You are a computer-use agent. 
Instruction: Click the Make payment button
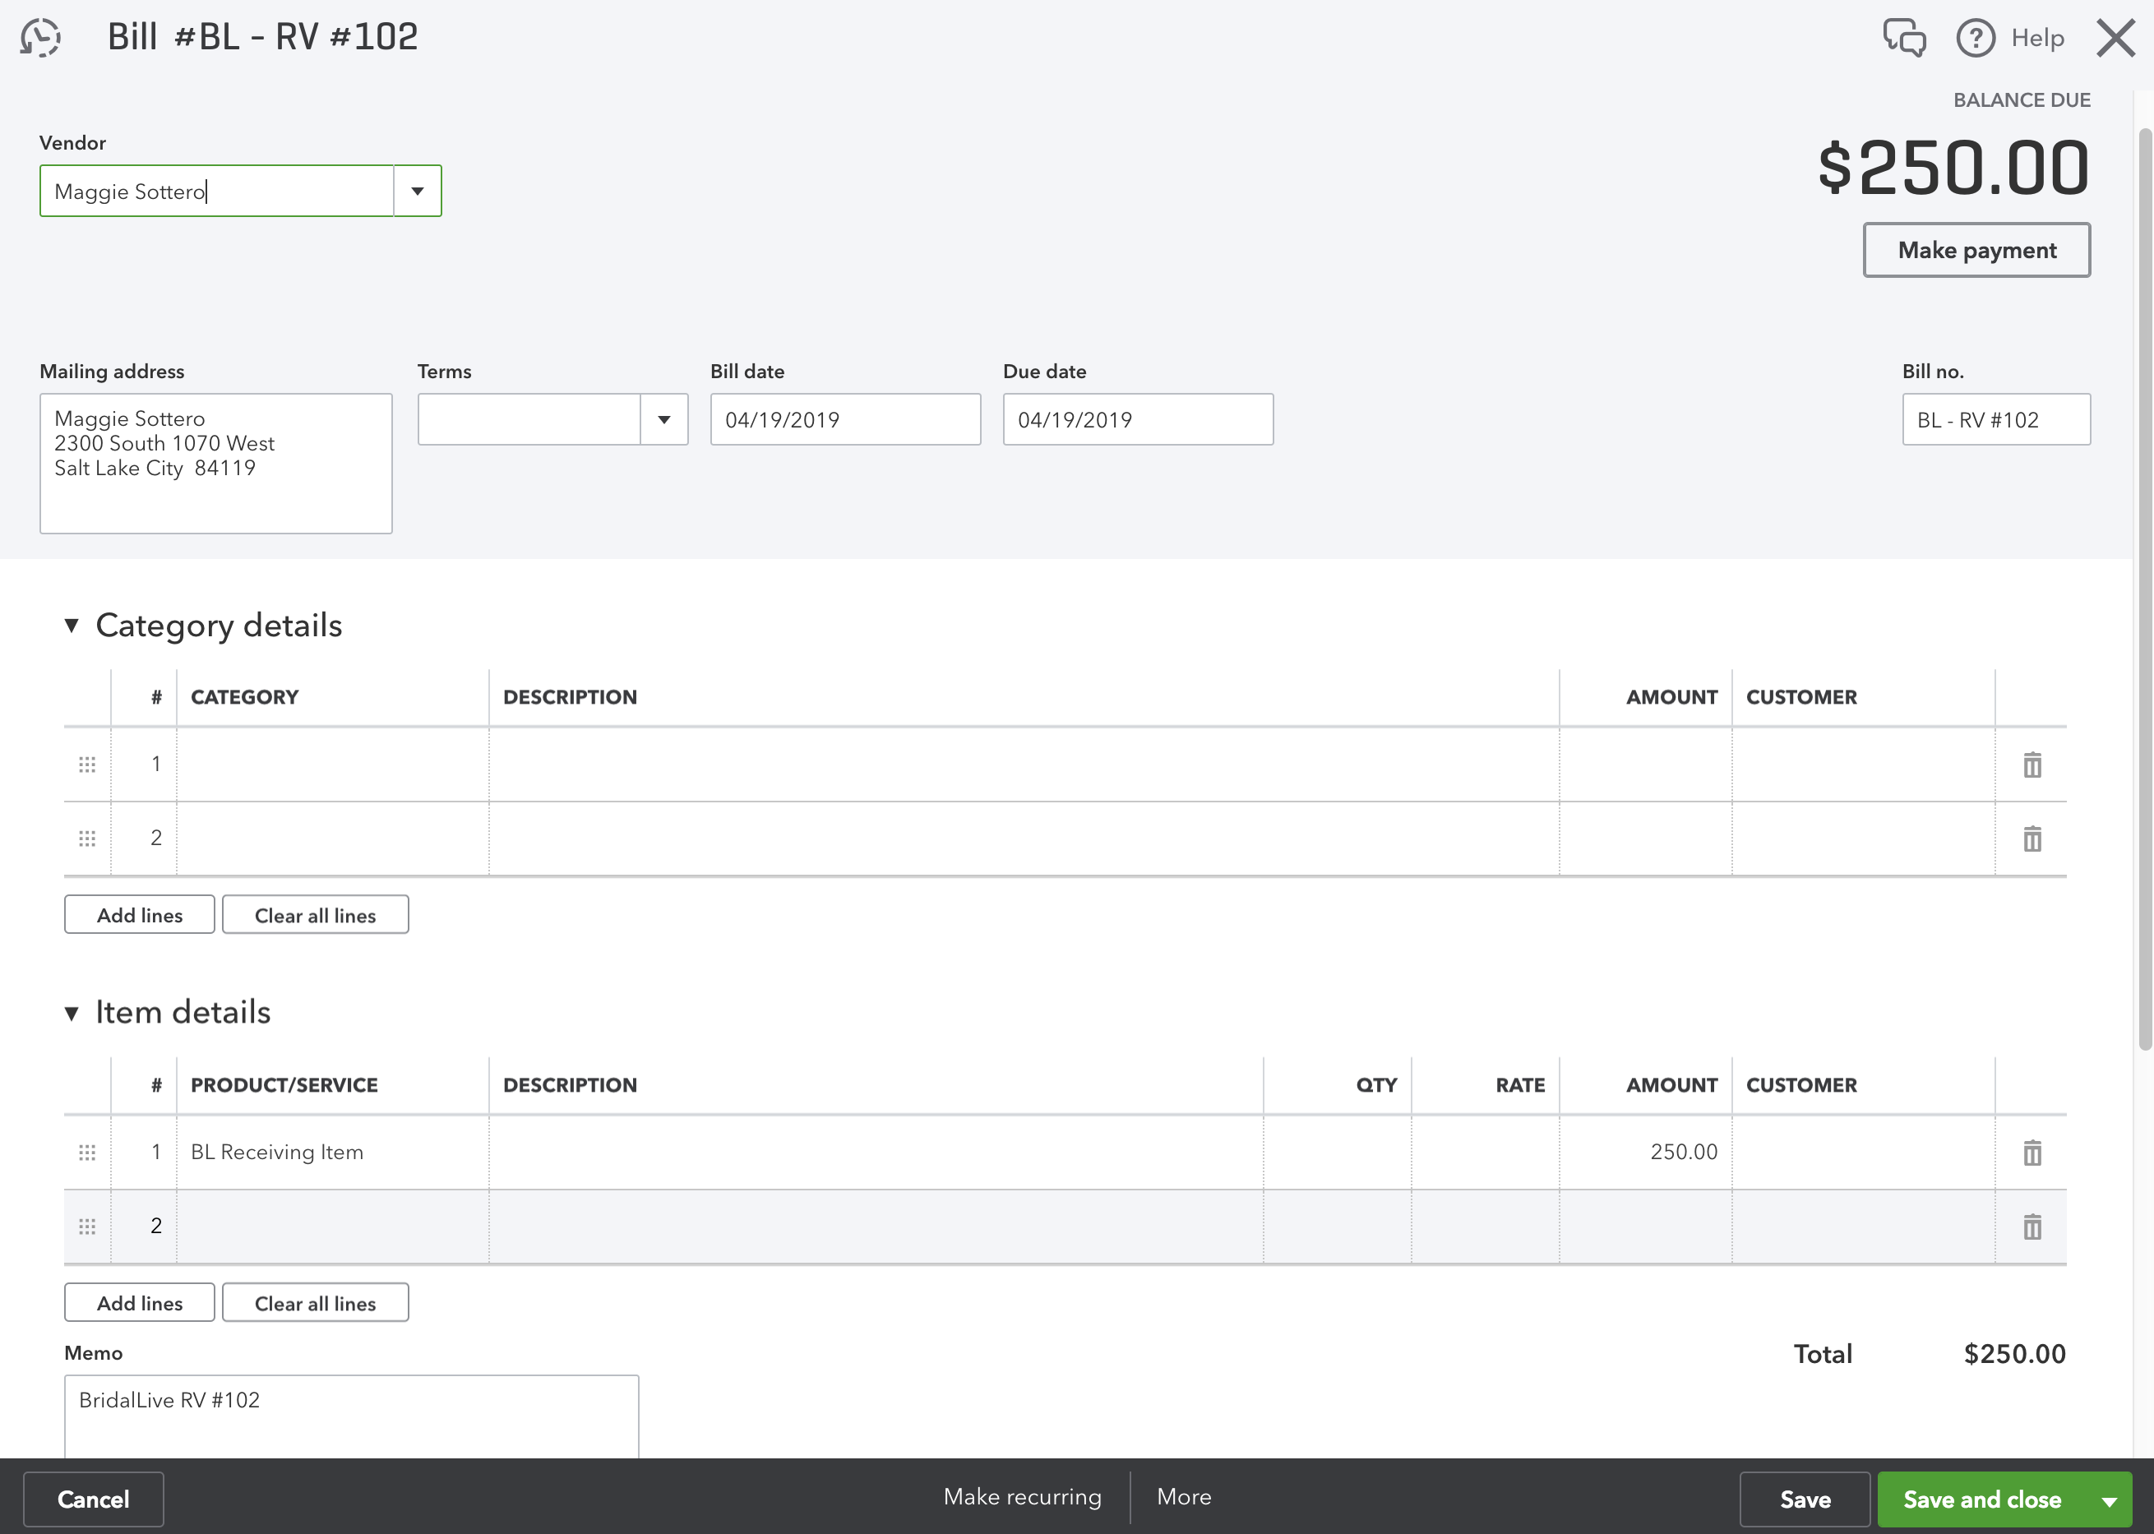pos(1976,250)
